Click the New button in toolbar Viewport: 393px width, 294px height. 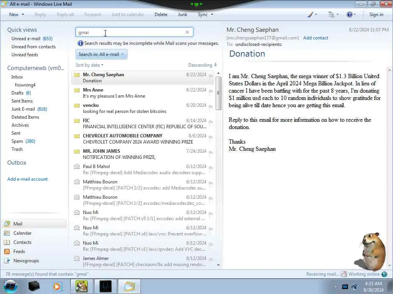14,15
